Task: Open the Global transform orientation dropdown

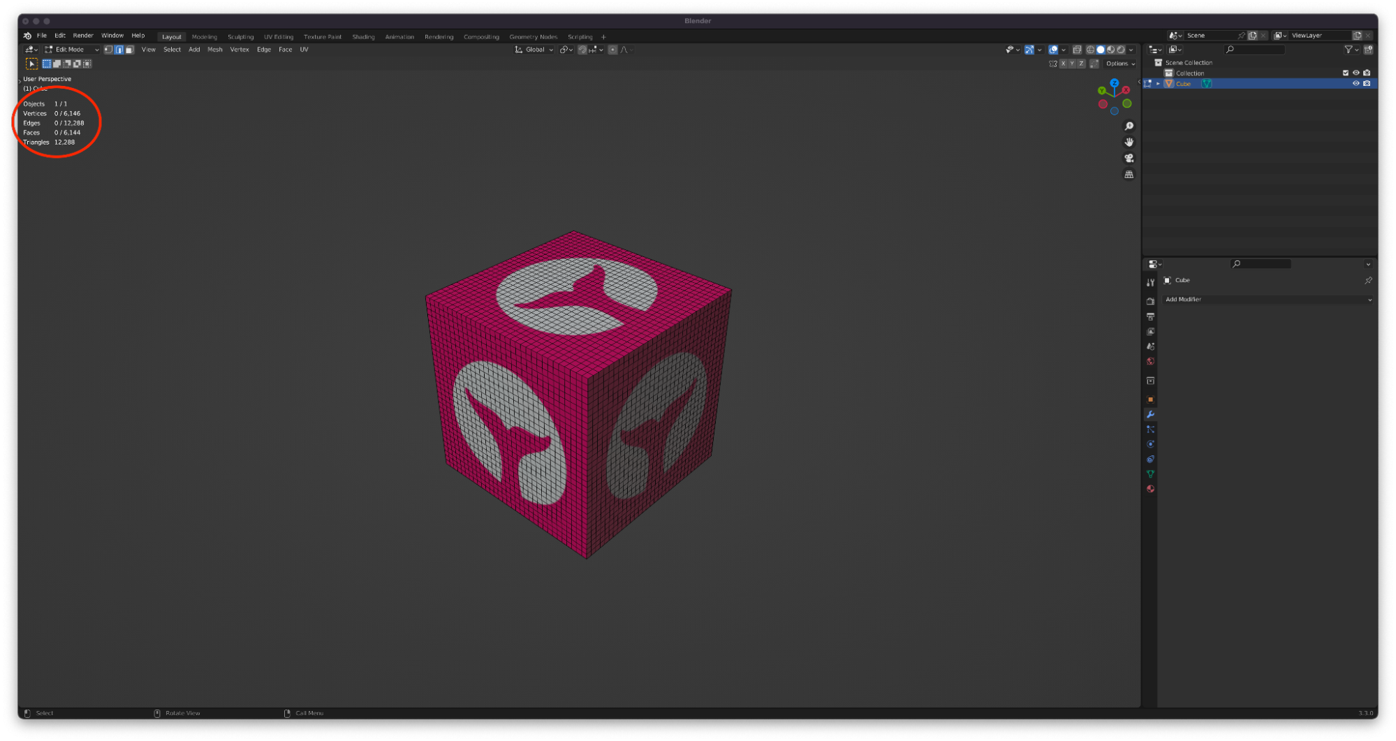Action: (534, 50)
